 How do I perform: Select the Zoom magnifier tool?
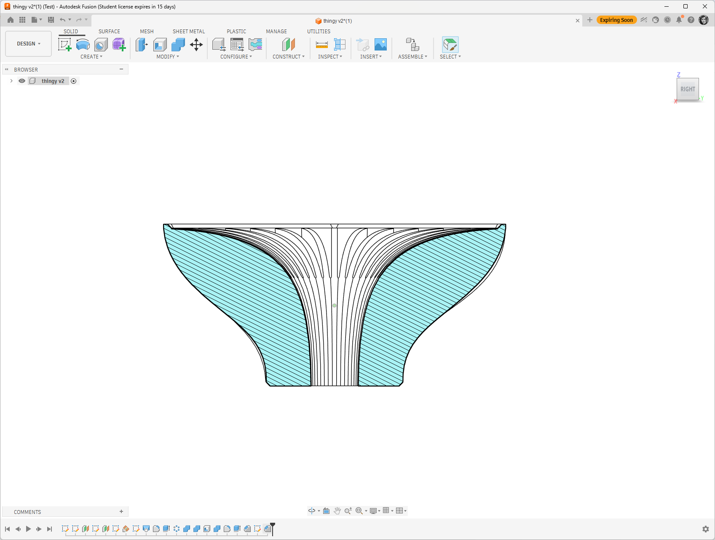[348, 511]
